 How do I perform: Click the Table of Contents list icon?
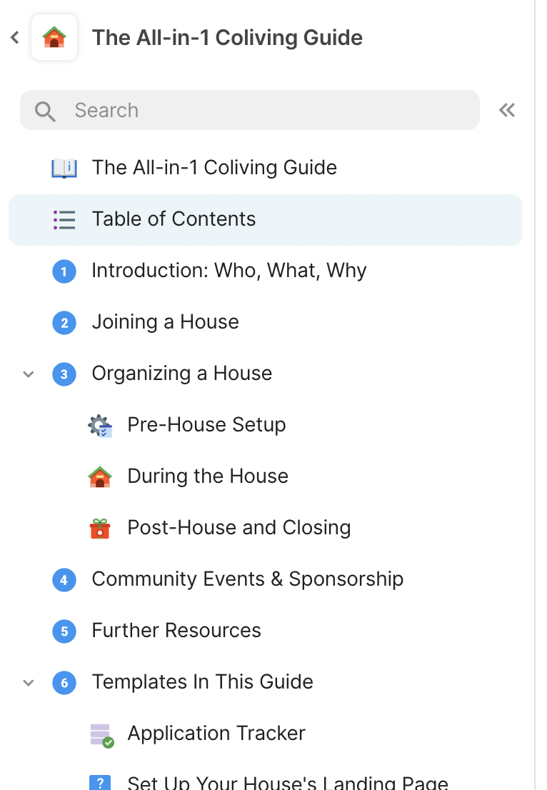[64, 219]
